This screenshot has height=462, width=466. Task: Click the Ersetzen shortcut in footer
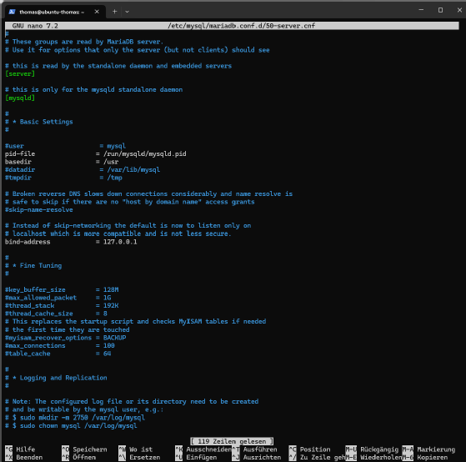pos(139,457)
